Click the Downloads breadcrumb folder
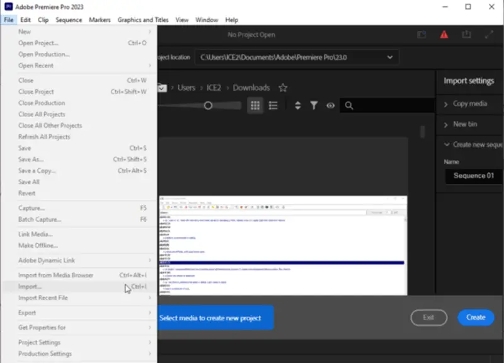The height and width of the screenshot is (363, 504). pos(251,88)
